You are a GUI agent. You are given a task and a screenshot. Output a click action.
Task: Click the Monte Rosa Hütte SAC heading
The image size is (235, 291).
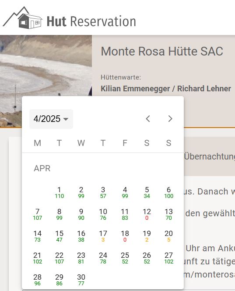point(162,51)
